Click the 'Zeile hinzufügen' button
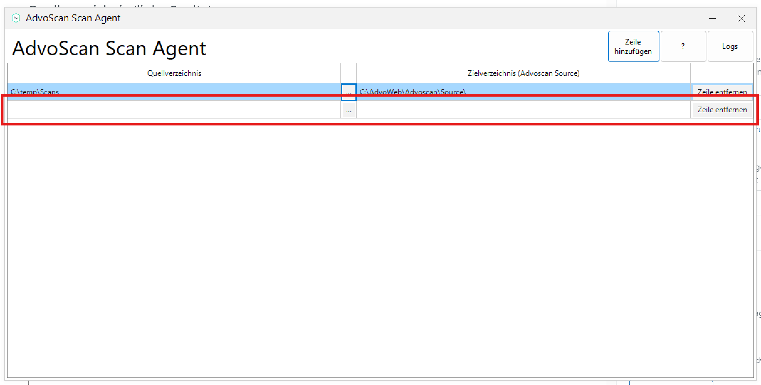This screenshot has height=385, width=761. click(x=633, y=46)
